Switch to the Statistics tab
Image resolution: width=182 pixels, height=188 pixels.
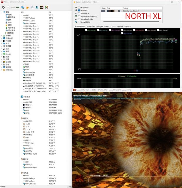coord(127,26)
